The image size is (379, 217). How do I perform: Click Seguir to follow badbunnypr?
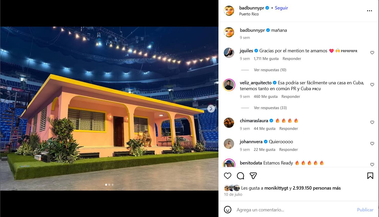[281, 8]
